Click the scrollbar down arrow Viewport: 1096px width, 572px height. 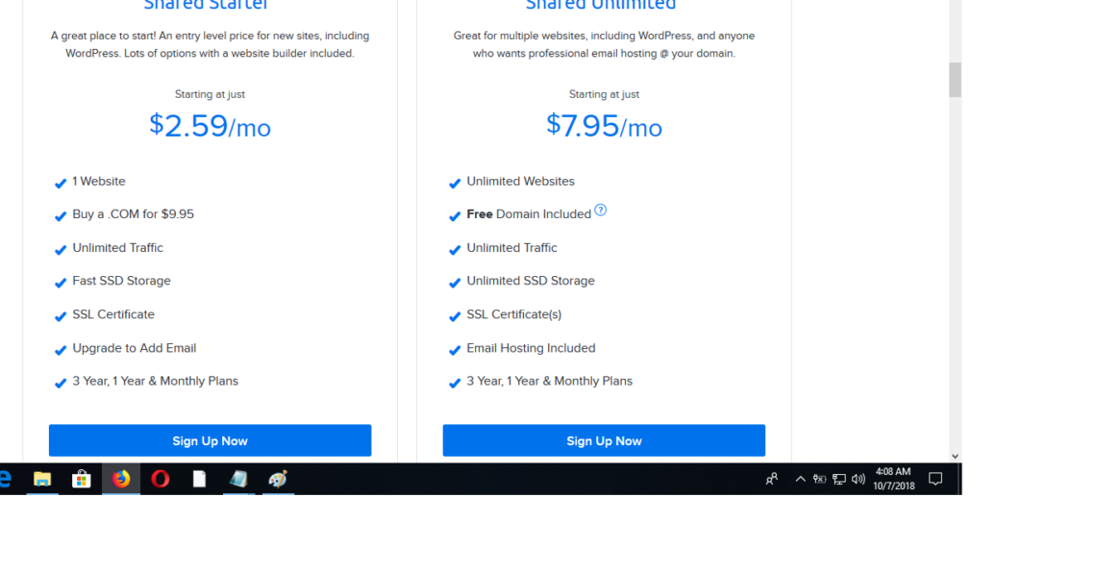(x=955, y=456)
